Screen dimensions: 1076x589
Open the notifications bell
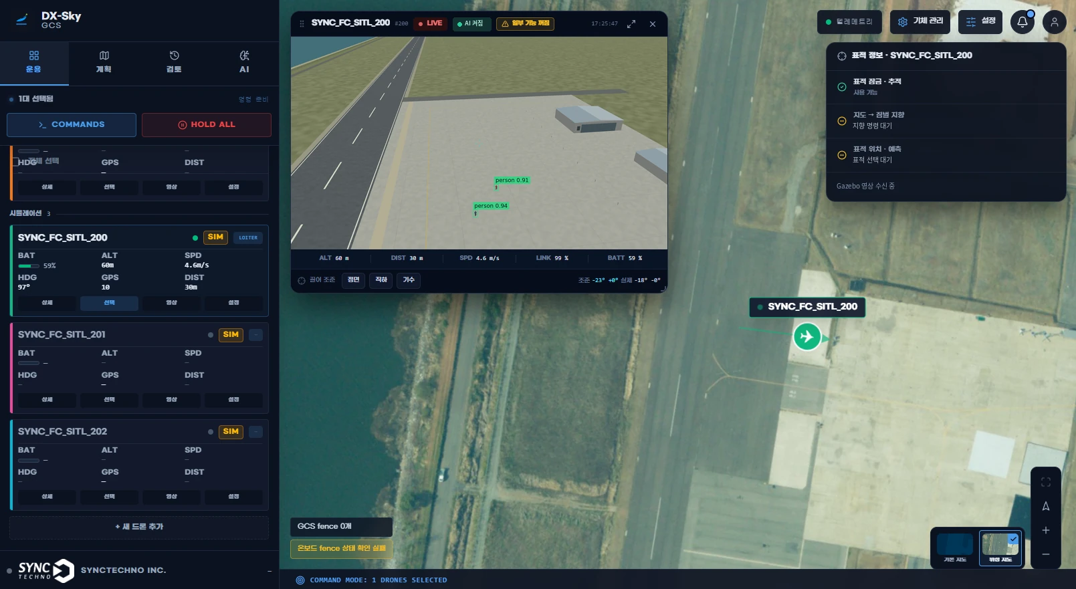1022,22
